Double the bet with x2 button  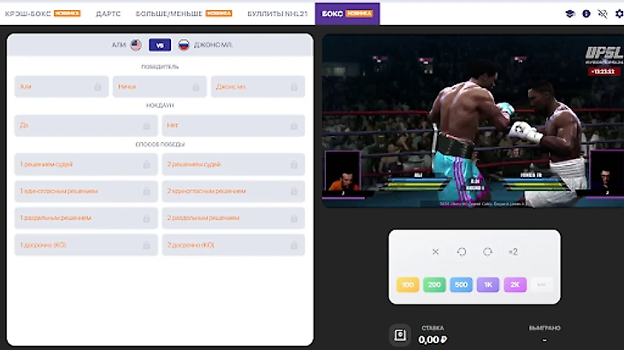click(x=513, y=252)
